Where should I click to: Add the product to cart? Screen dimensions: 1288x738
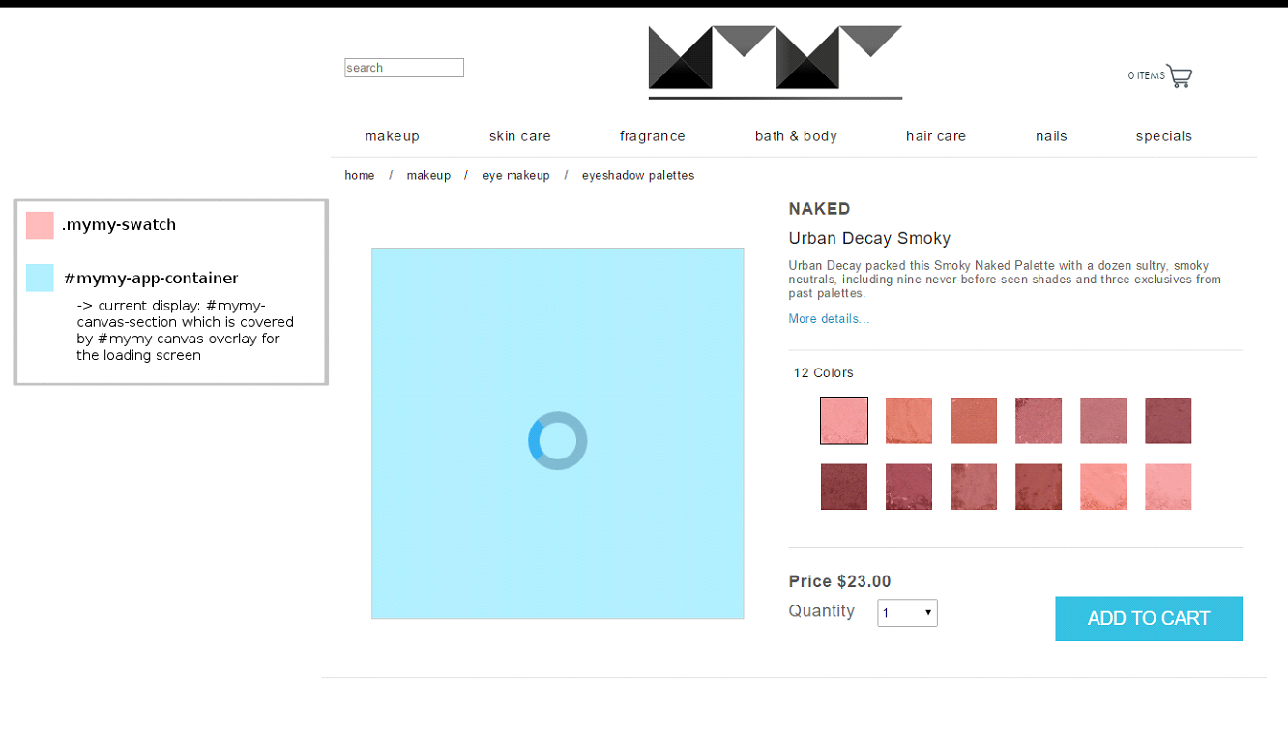[1149, 618]
